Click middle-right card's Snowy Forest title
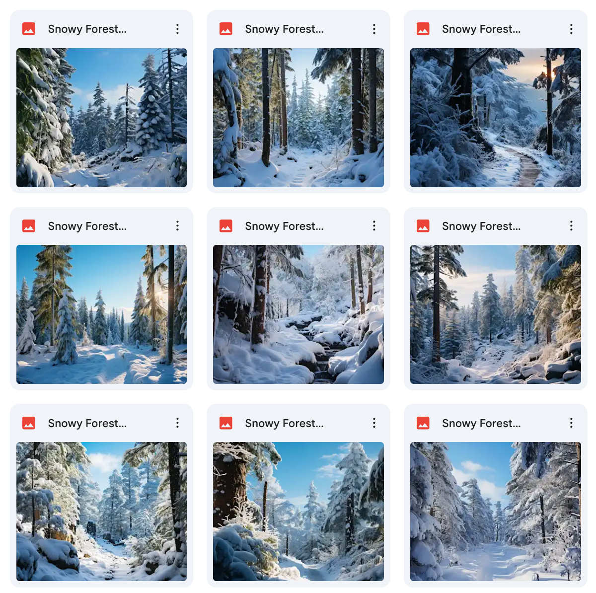Screen dimensions: 596x593 point(481,226)
